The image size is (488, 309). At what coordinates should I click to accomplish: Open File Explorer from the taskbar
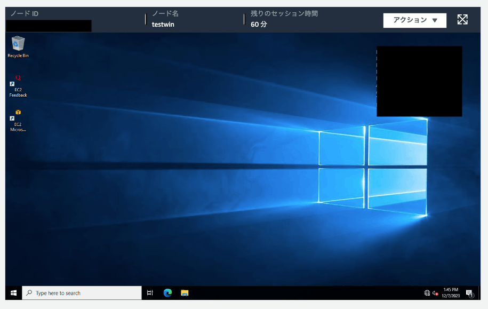click(x=185, y=293)
